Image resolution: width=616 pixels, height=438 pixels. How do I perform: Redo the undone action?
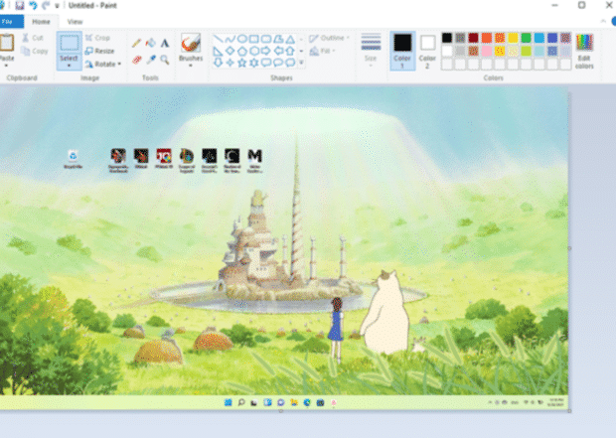pyautogui.click(x=46, y=6)
